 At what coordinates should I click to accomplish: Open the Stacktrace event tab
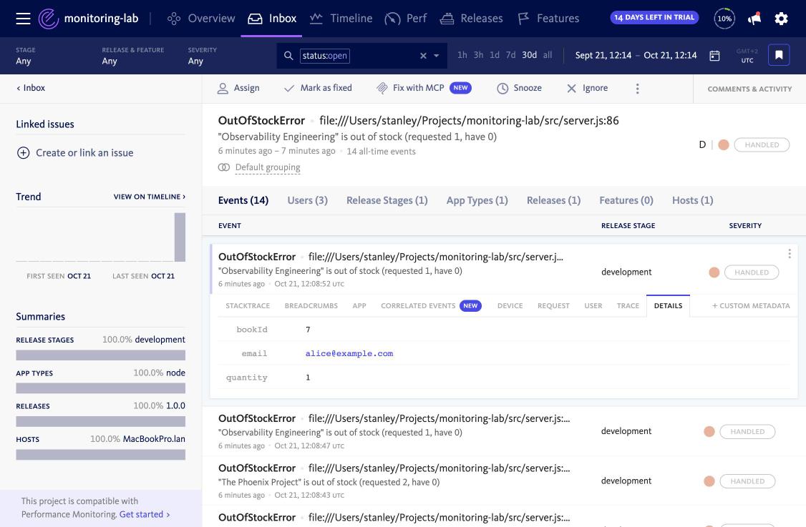(248, 305)
